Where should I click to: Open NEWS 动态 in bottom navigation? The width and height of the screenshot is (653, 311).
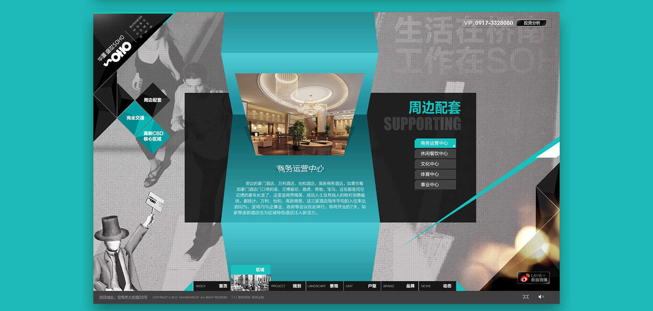pos(436,286)
